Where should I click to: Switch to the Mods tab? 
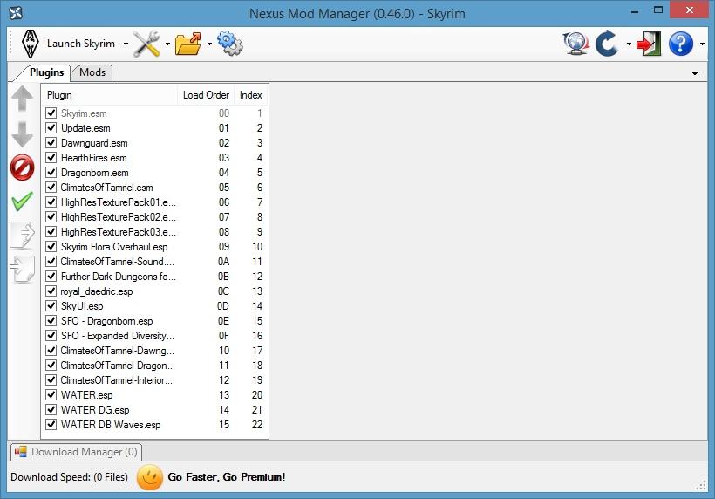point(92,72)
